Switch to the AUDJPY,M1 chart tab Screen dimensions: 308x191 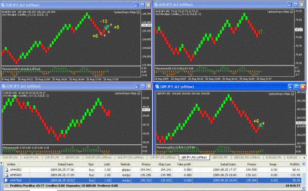click(x=32, y=158)
